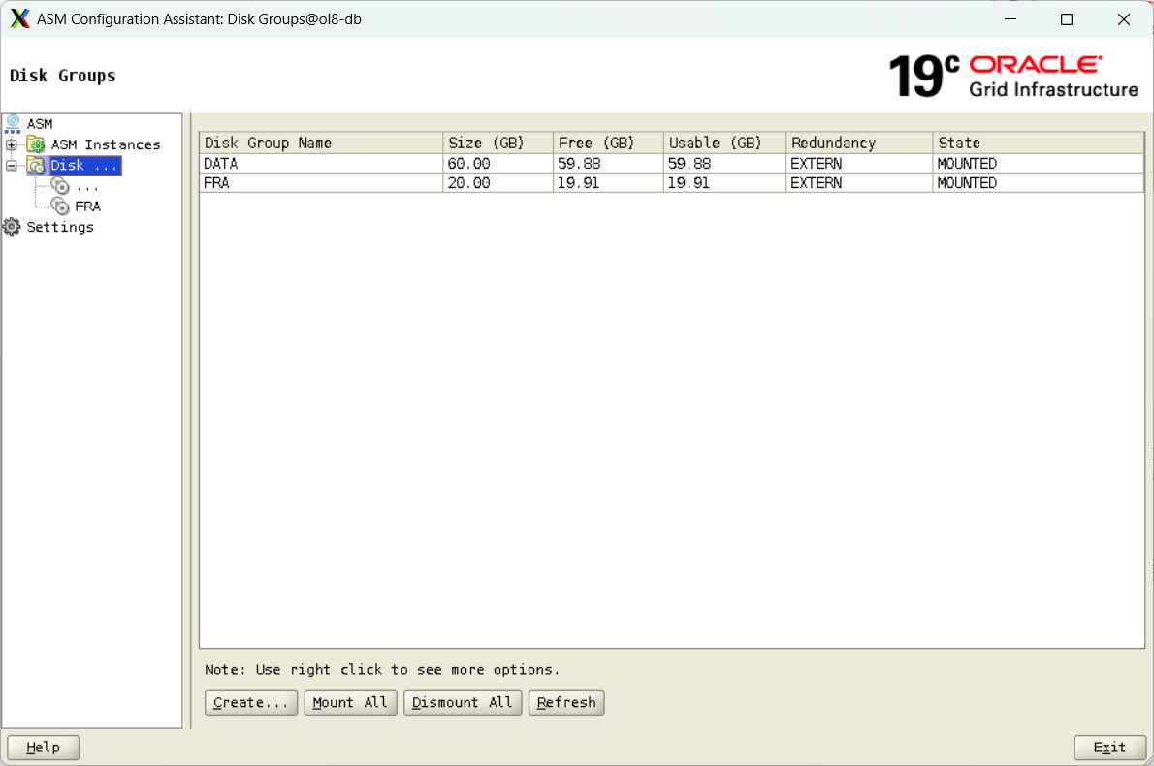This screenshot has width=1154, height=766.
Task: Click the Free (GB) column header
Action: [x=609, y=143]
